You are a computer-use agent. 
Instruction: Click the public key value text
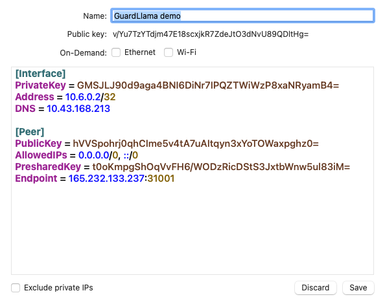(x=211, y=34)
